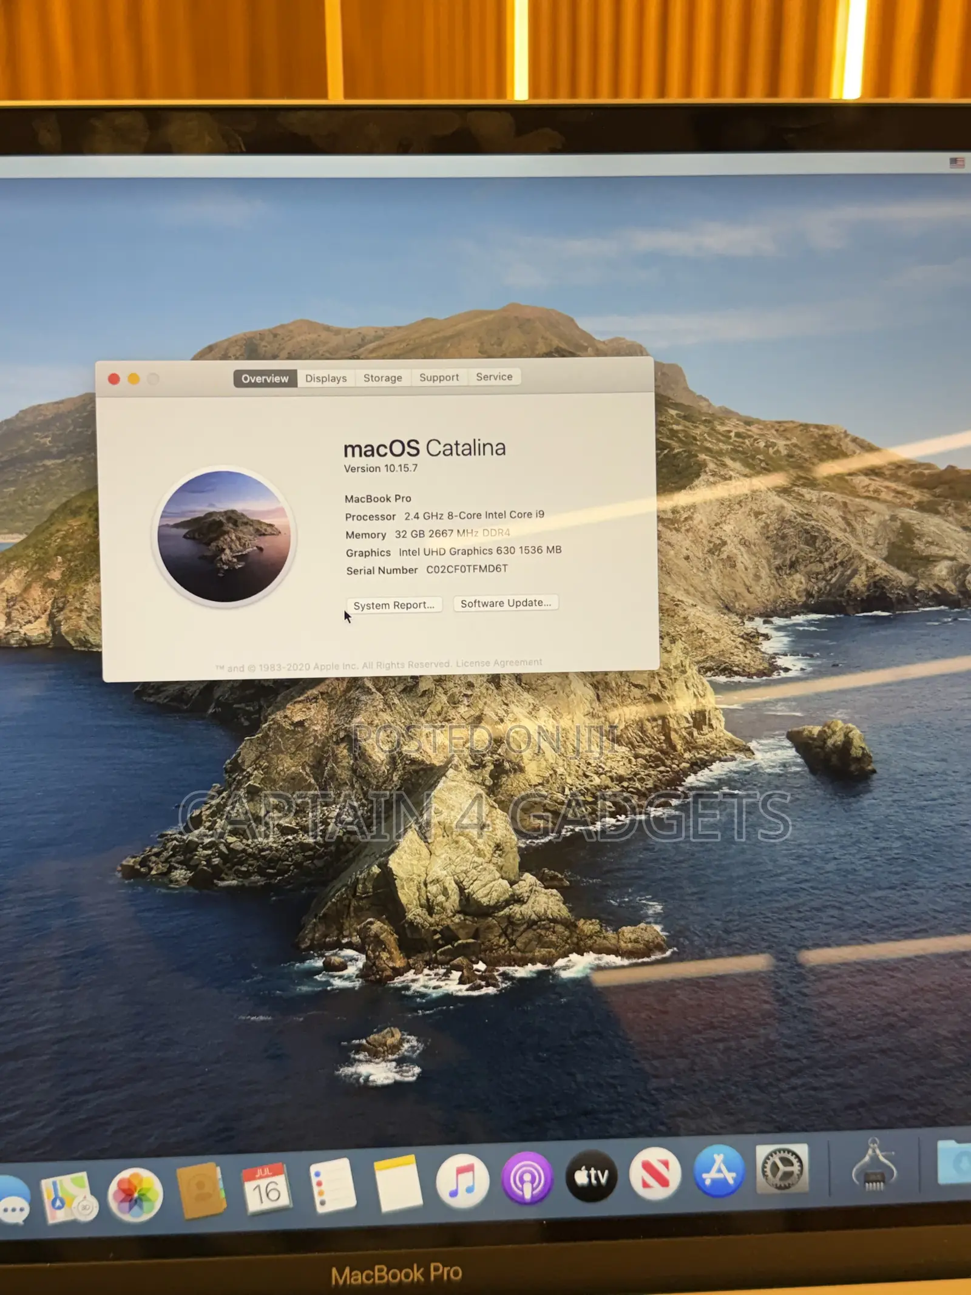The height and width of the screenshot is (1295, 971).
Task: Click the Version 10.15.7 text
Action: click(x=381, y=468)
